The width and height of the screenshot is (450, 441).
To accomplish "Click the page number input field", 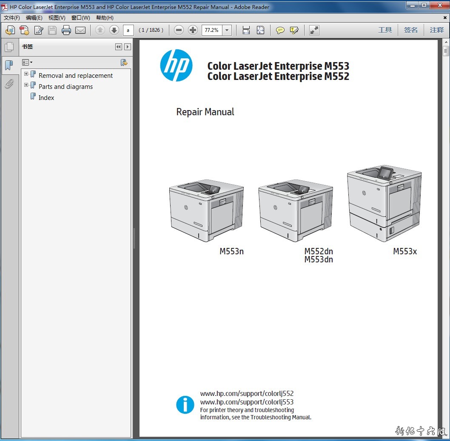I will pos(128,30).
